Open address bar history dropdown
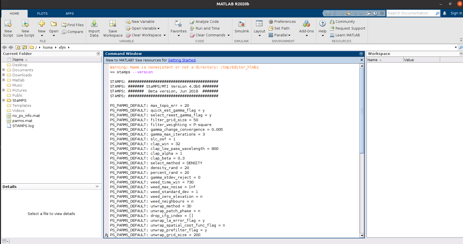The height and width of the screenshot is (244, 463). 456,47
